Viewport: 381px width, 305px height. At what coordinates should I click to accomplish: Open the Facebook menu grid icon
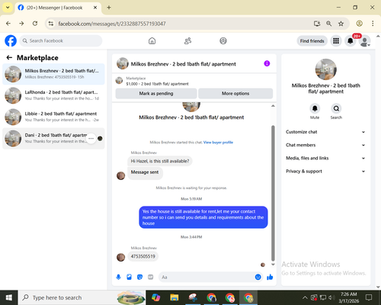(x=336, y=41)
